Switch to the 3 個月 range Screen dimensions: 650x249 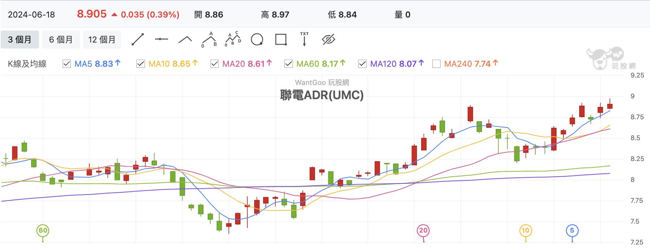click(x=20, y=40)
